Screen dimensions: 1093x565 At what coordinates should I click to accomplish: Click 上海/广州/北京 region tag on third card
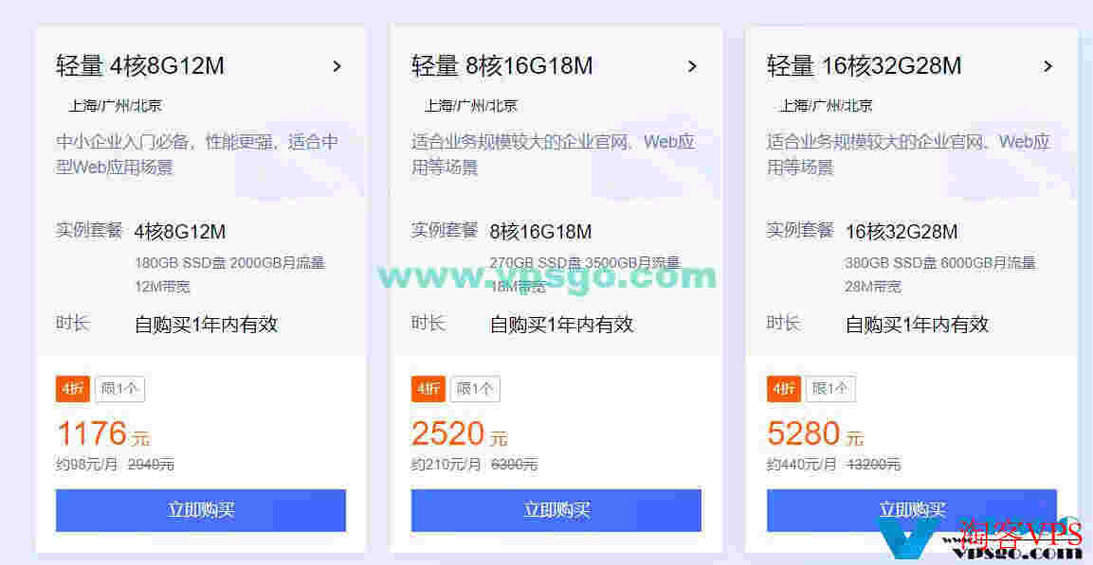[x=826, y=106]
